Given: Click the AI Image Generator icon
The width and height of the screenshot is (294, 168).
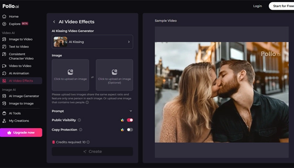Looking at the screenshot, I should click(x=4, y=96).
